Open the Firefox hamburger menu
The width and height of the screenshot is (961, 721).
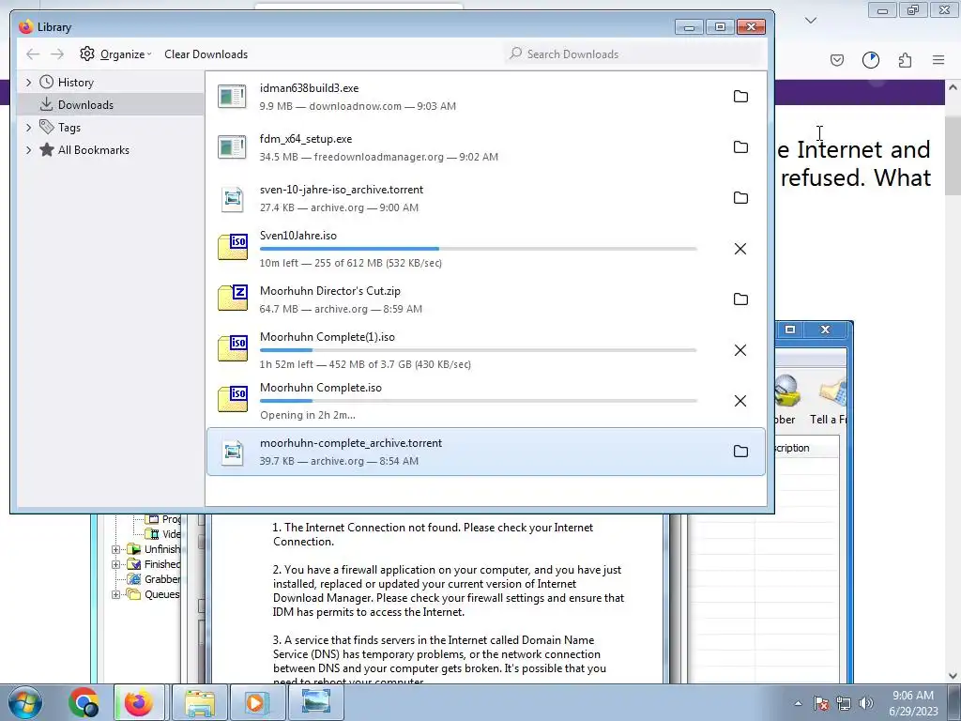point(938,60)
